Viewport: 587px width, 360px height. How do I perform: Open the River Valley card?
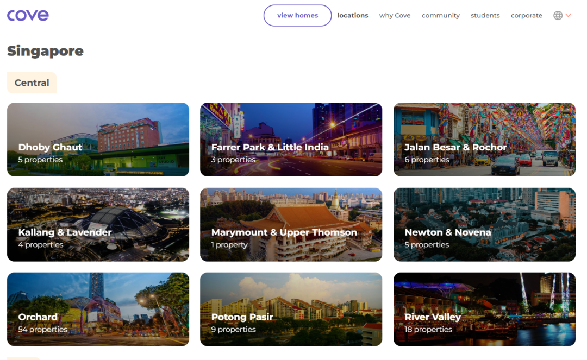[484, 309]
